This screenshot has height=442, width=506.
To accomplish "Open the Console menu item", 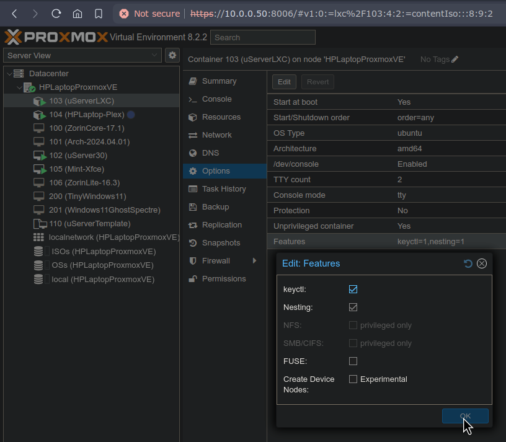I will [216, 99].
